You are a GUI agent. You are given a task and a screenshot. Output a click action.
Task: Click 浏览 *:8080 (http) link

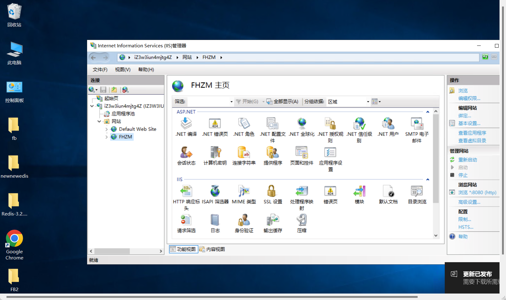[x=477, y=193]
